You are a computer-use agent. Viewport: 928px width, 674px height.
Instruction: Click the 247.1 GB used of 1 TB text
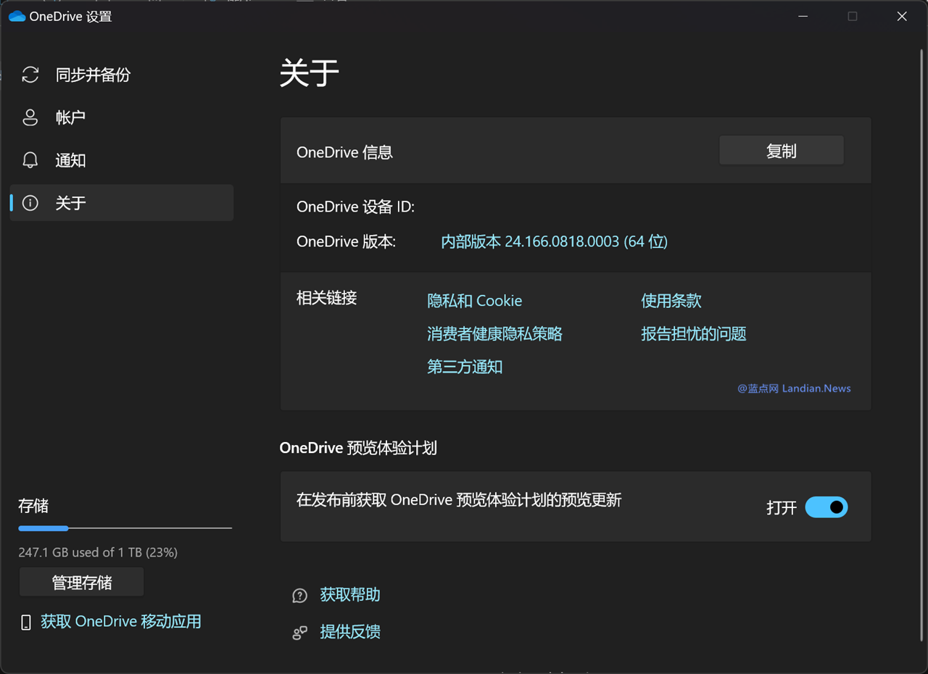98,552
